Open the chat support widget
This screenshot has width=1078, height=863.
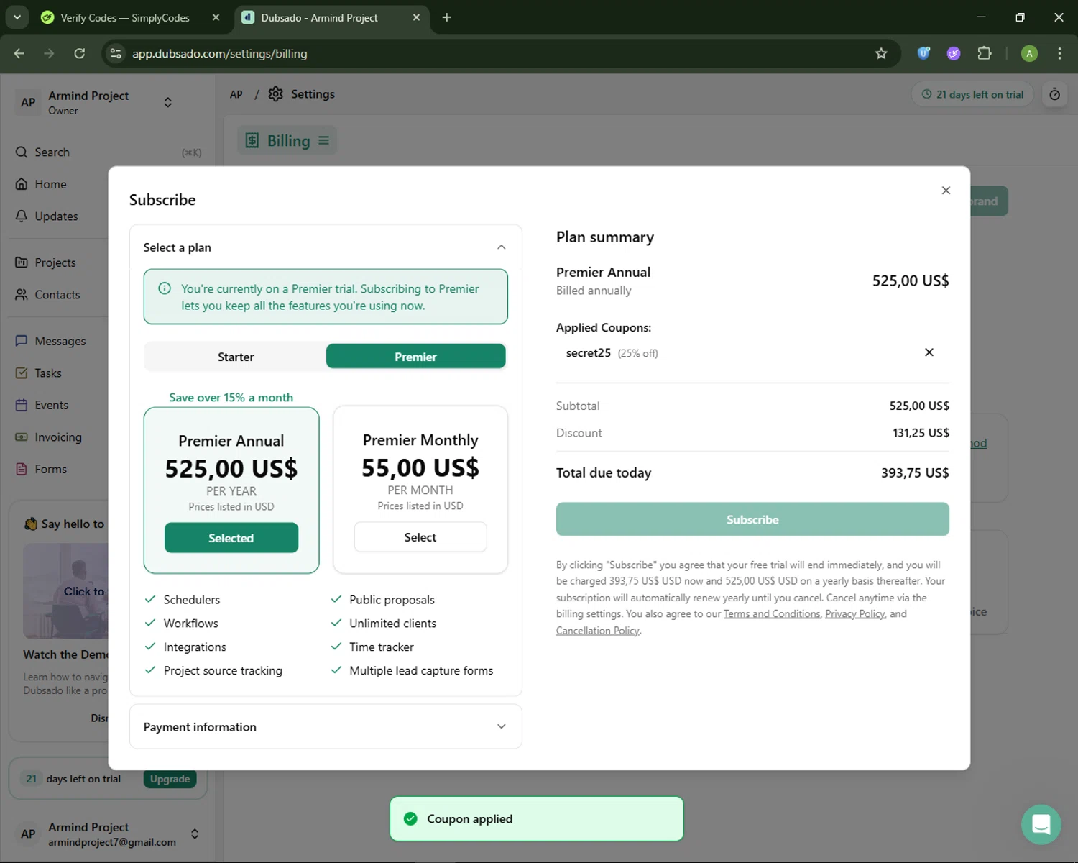1041,824
